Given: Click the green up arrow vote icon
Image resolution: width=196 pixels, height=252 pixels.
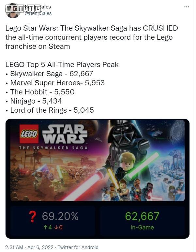Looking at the screenshot, I should 46,227.
